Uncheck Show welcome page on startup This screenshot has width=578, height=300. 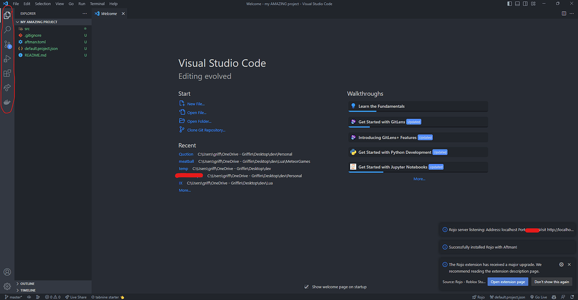point(307,287)
